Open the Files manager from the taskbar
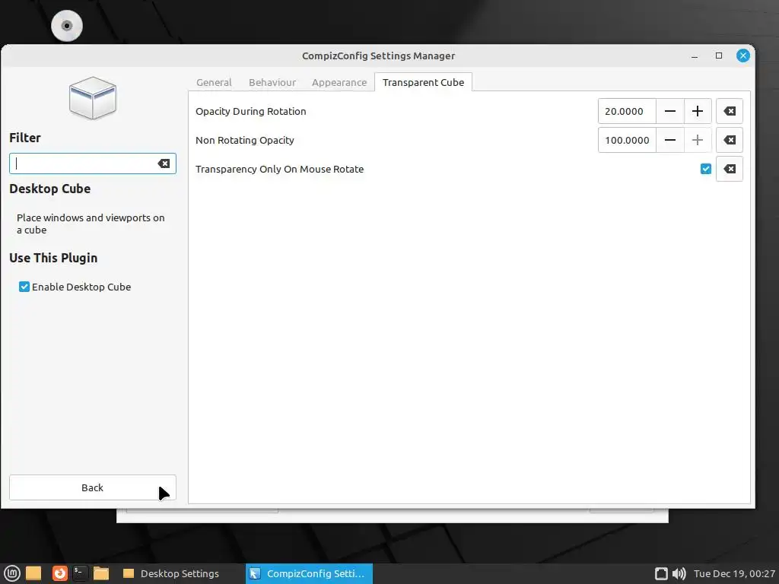This screenshot has height=584, width=779. tap(101, 573)
